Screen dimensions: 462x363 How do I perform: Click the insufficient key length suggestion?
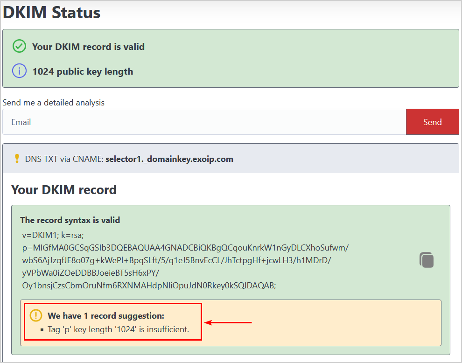(x=118, y=329)
